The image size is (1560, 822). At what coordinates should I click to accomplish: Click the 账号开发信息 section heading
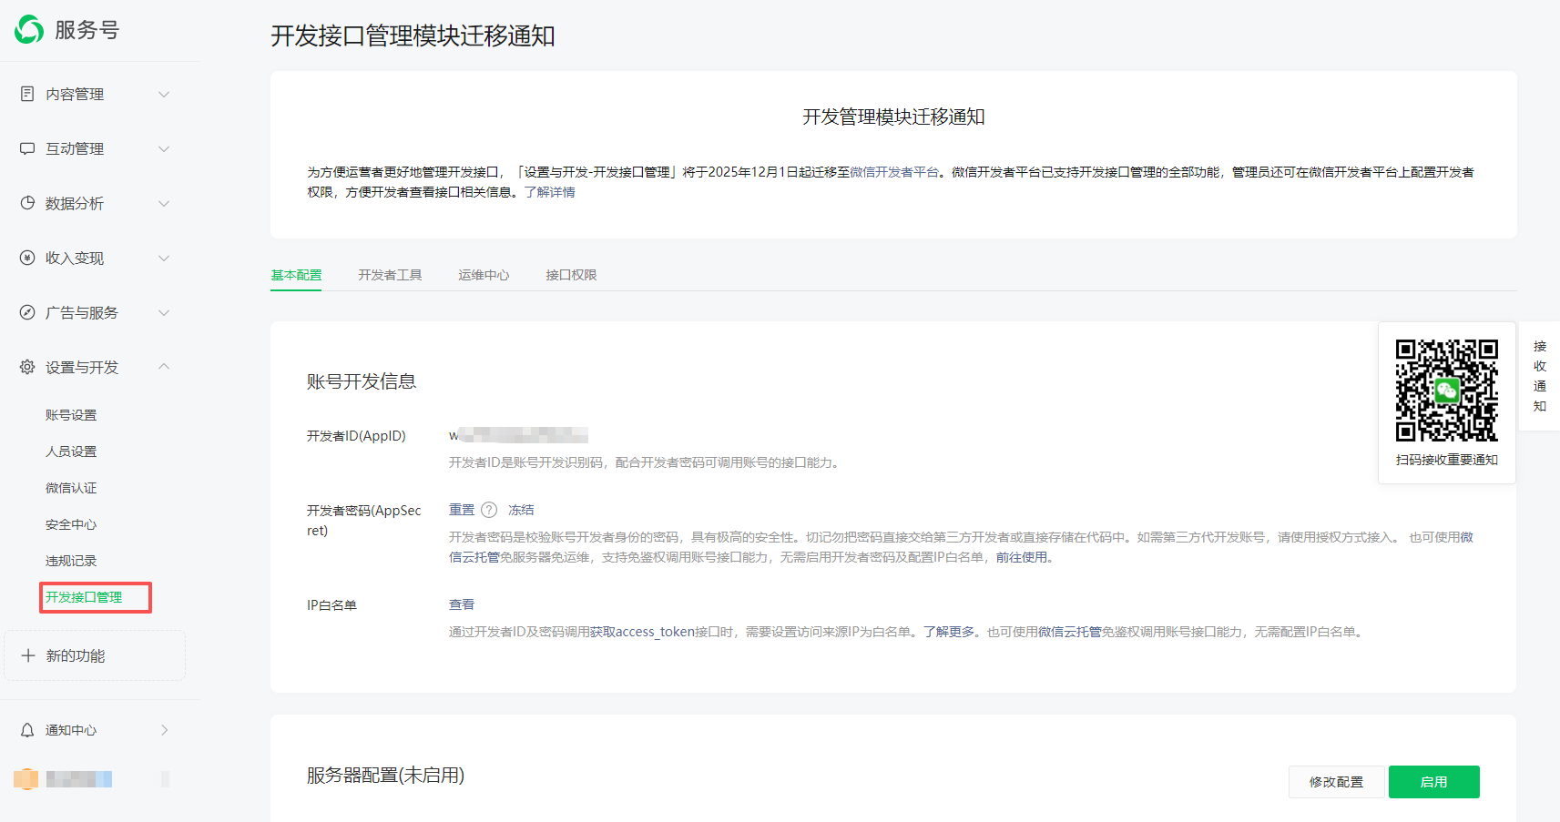coord(362,381)
